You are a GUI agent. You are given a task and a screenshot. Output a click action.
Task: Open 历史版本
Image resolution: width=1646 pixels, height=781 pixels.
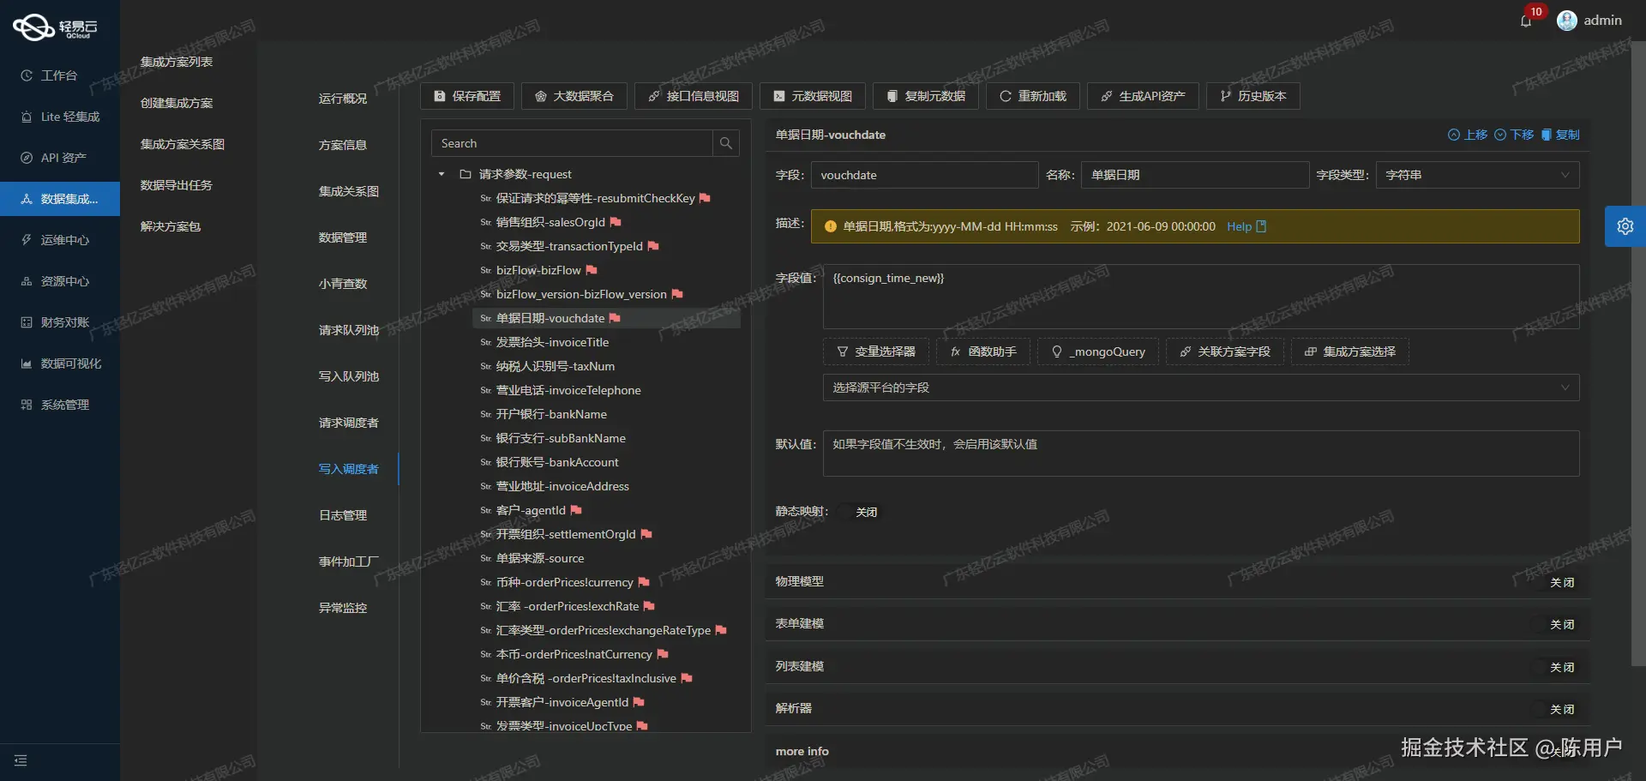[x=1253, y=96]
